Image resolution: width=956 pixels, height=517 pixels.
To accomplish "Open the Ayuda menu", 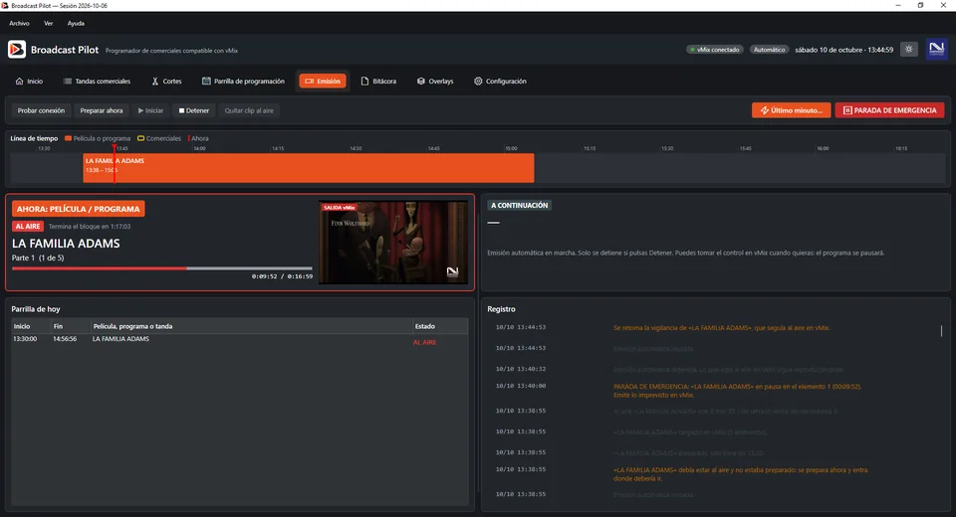I will pos(76,23).
